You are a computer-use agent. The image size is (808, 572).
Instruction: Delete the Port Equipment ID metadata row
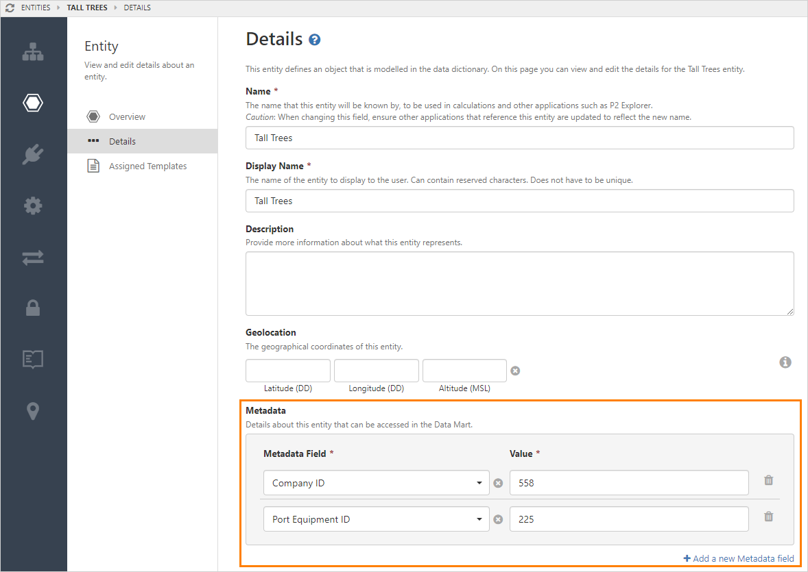768,517
